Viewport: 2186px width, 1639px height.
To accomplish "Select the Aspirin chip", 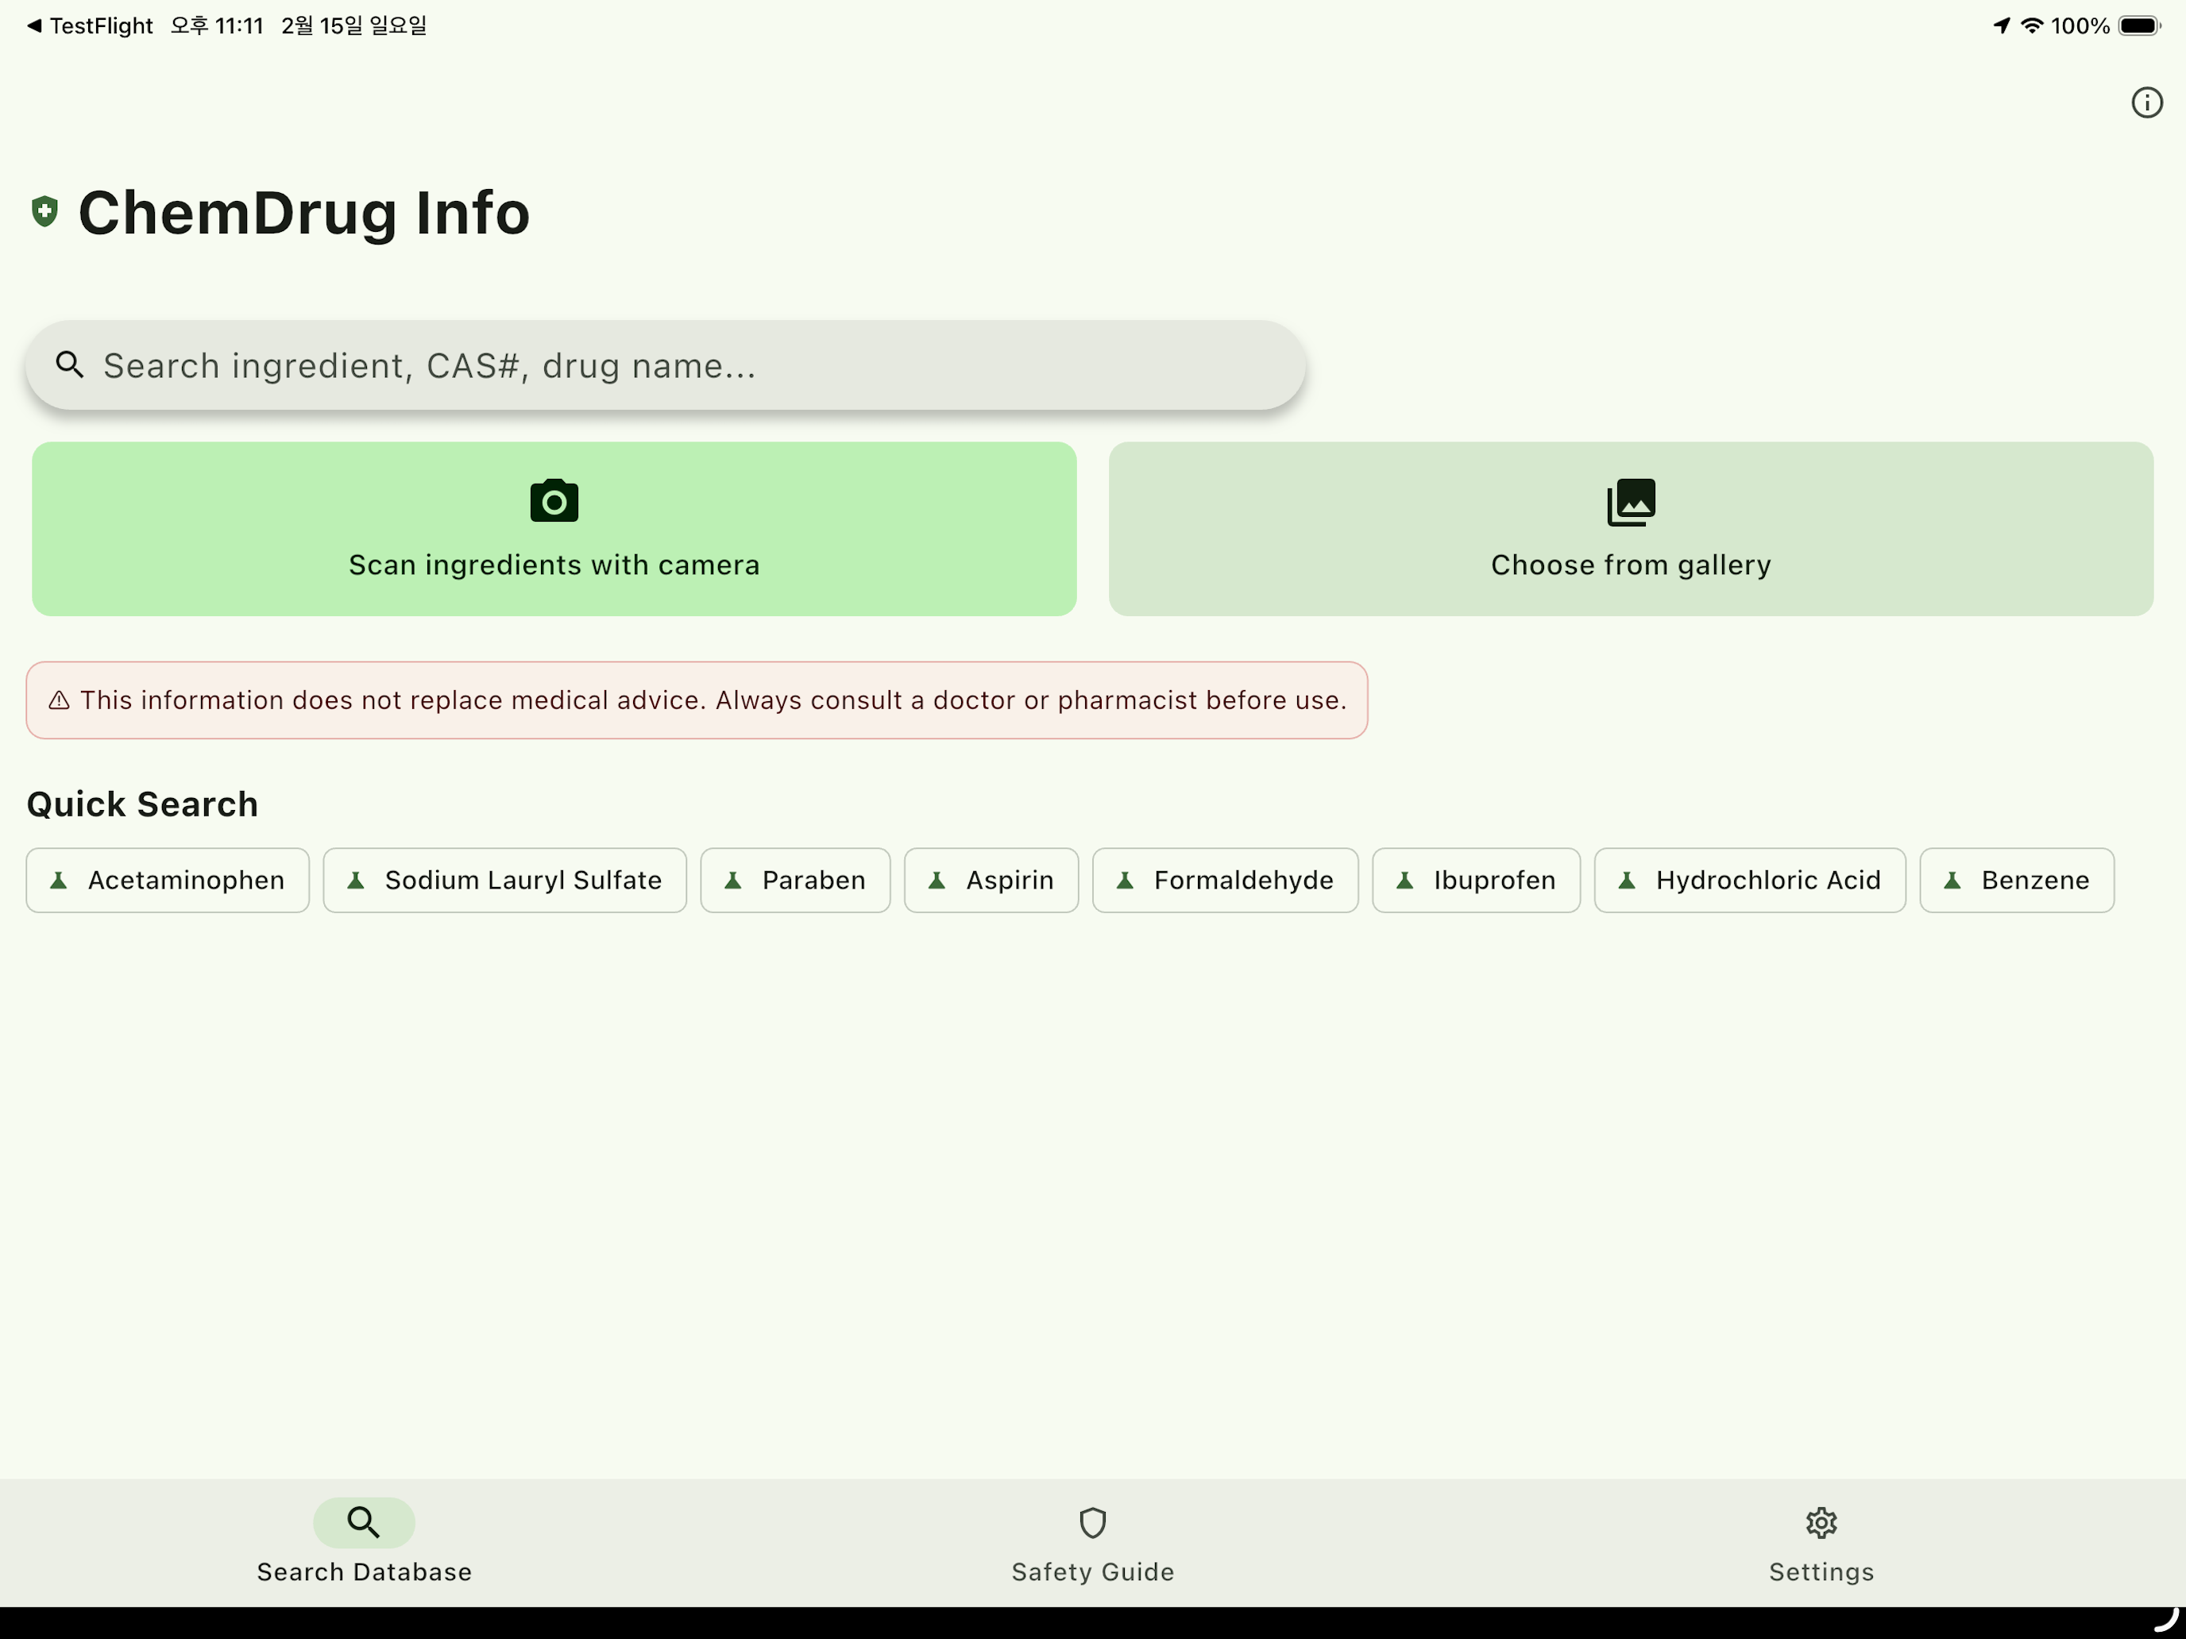I will pyautogui.click(x=991, y=881).
